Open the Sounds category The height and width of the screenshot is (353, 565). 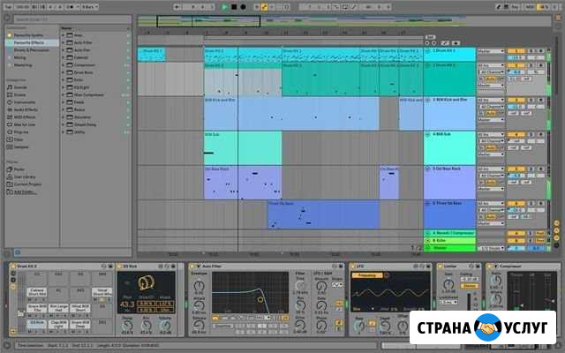pos(20,87)
